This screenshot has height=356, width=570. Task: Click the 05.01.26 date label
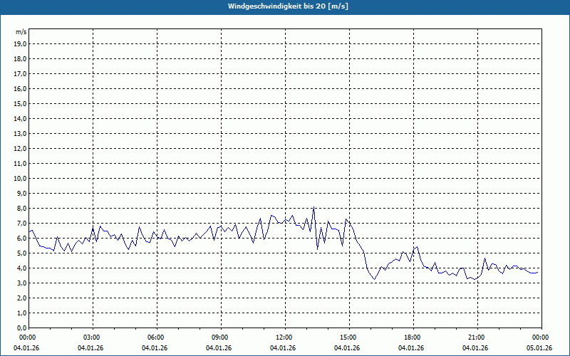tap(539, 348)
